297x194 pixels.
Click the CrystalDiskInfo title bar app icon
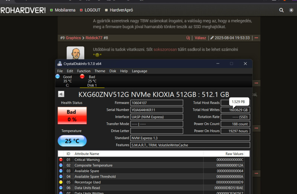60,63
